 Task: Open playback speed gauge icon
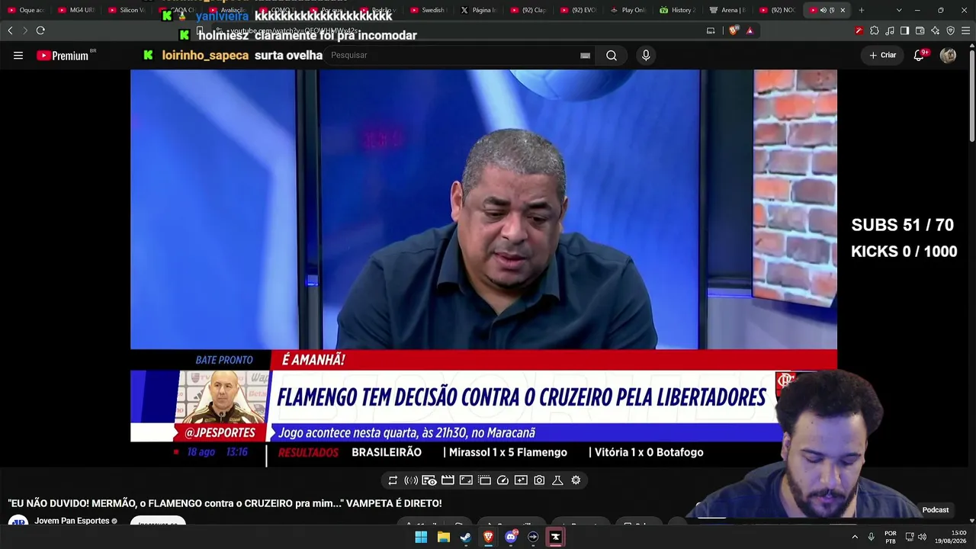pyautogui.click(x=502, y=480)
